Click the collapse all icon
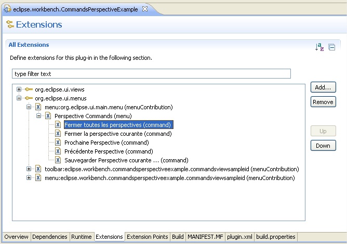The image size is (347, 244). (331, 47)
